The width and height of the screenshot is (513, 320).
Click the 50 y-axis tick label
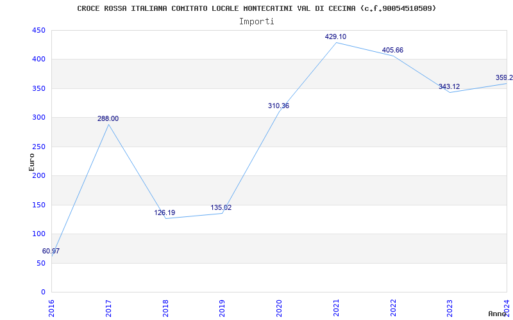click(41, 263)
